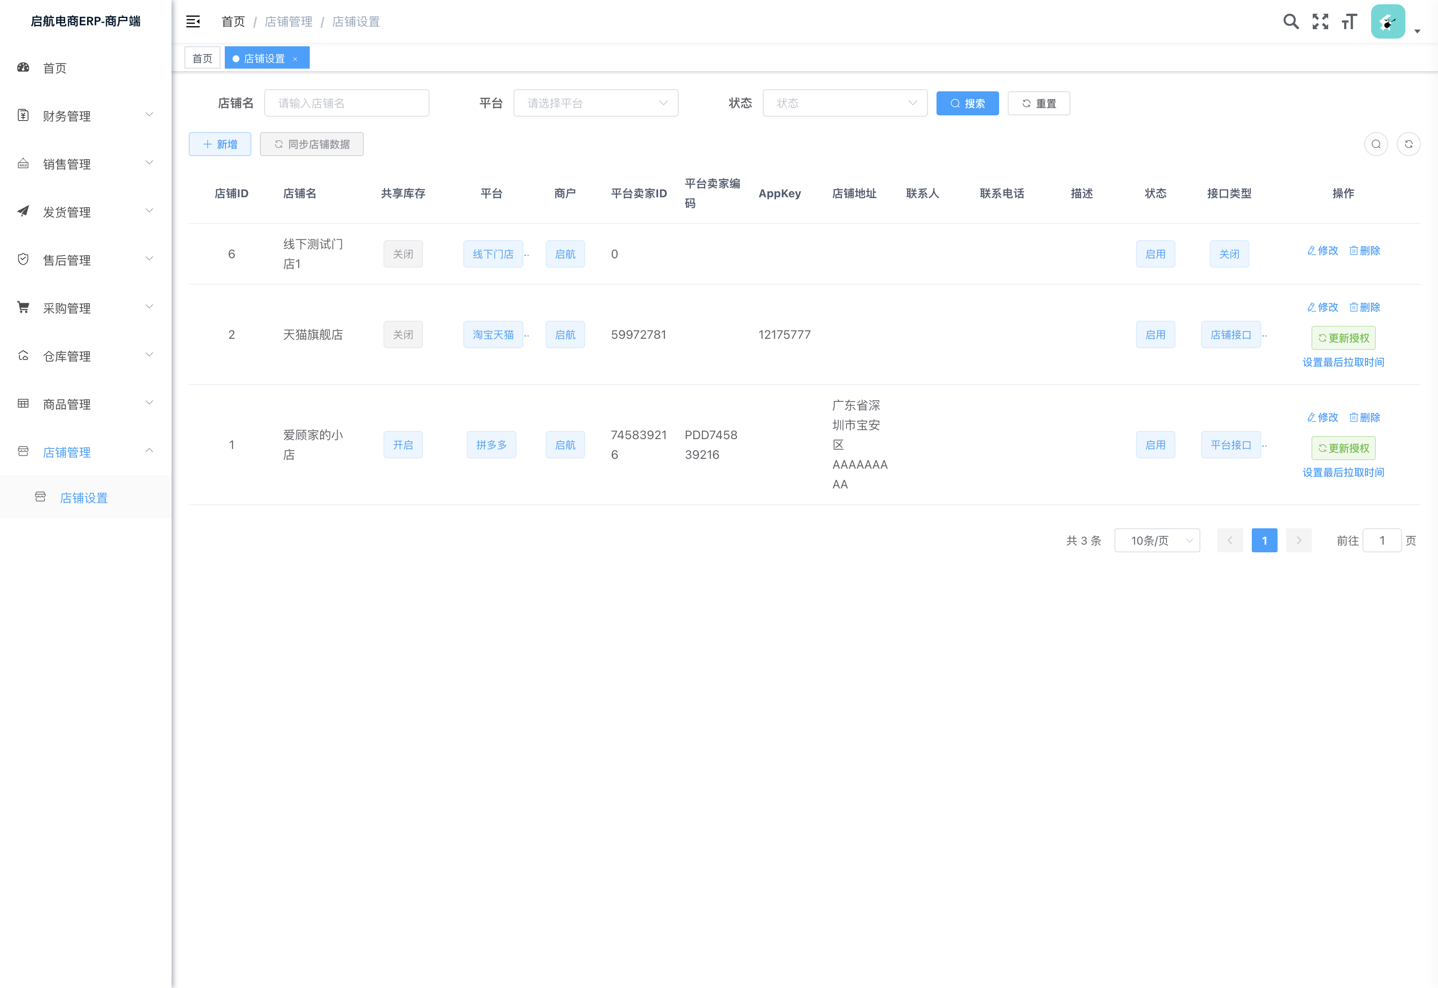Open the 状态 filter dropdown

pyautogui.click(x=844, y=103)
